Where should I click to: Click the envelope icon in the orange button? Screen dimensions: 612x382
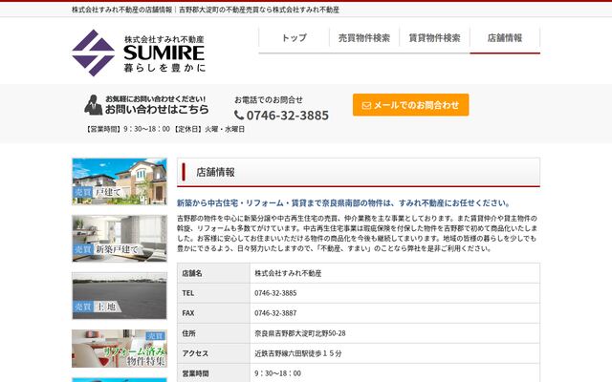pyautogui.click(x=366, y=105)
